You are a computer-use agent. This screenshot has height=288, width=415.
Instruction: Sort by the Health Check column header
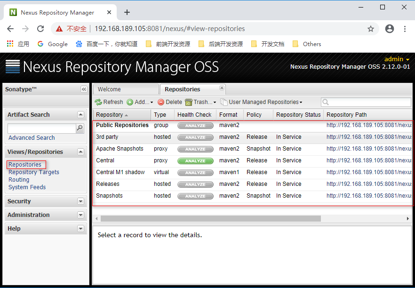point(195,115)
